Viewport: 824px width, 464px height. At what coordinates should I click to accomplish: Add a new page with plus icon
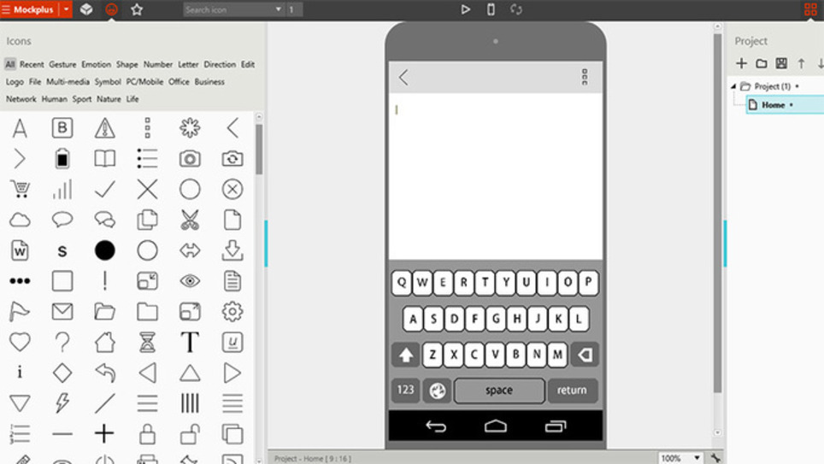tap(741, 63)
